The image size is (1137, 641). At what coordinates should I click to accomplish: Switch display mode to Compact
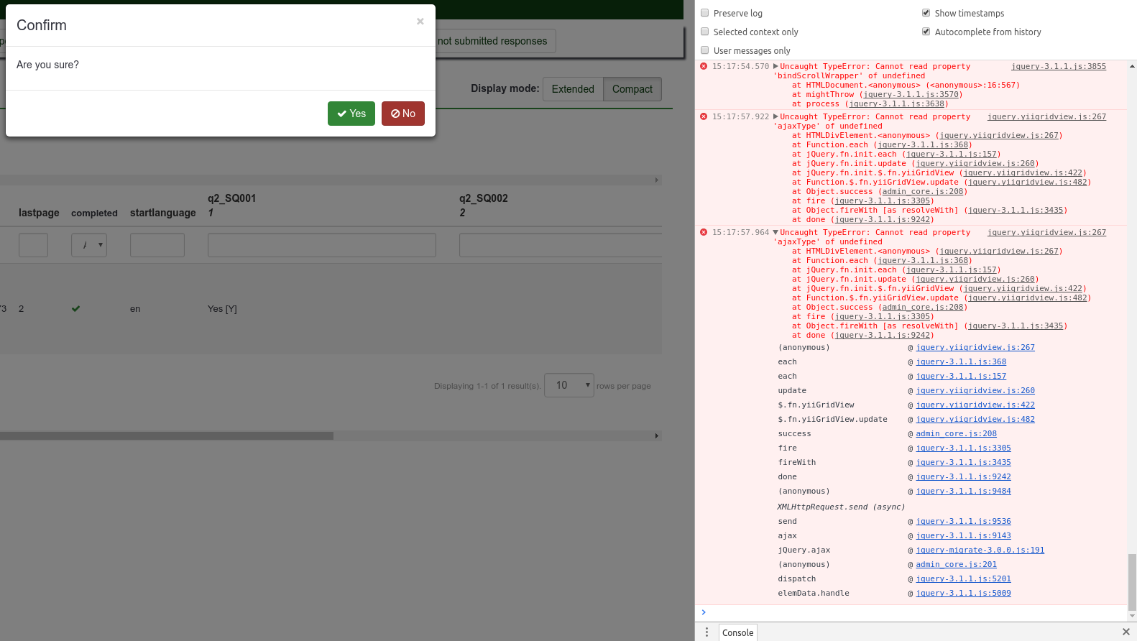tap(632, 89)
